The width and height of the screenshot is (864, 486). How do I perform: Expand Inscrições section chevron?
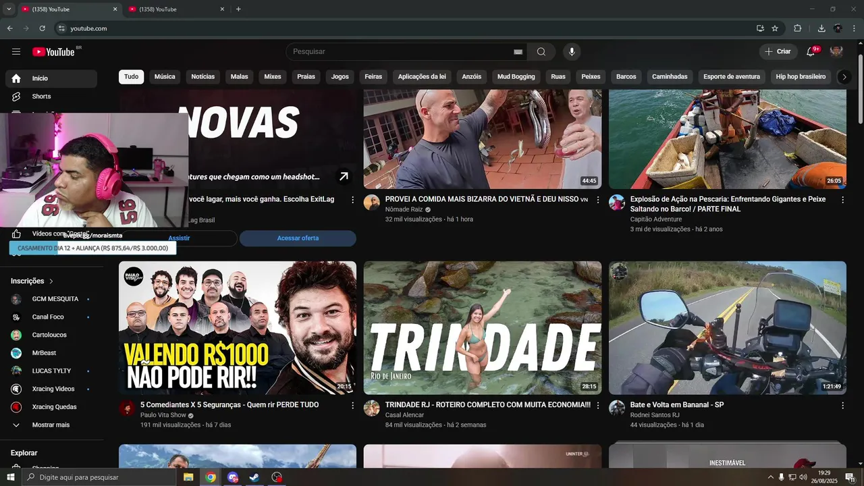point(51,281)
